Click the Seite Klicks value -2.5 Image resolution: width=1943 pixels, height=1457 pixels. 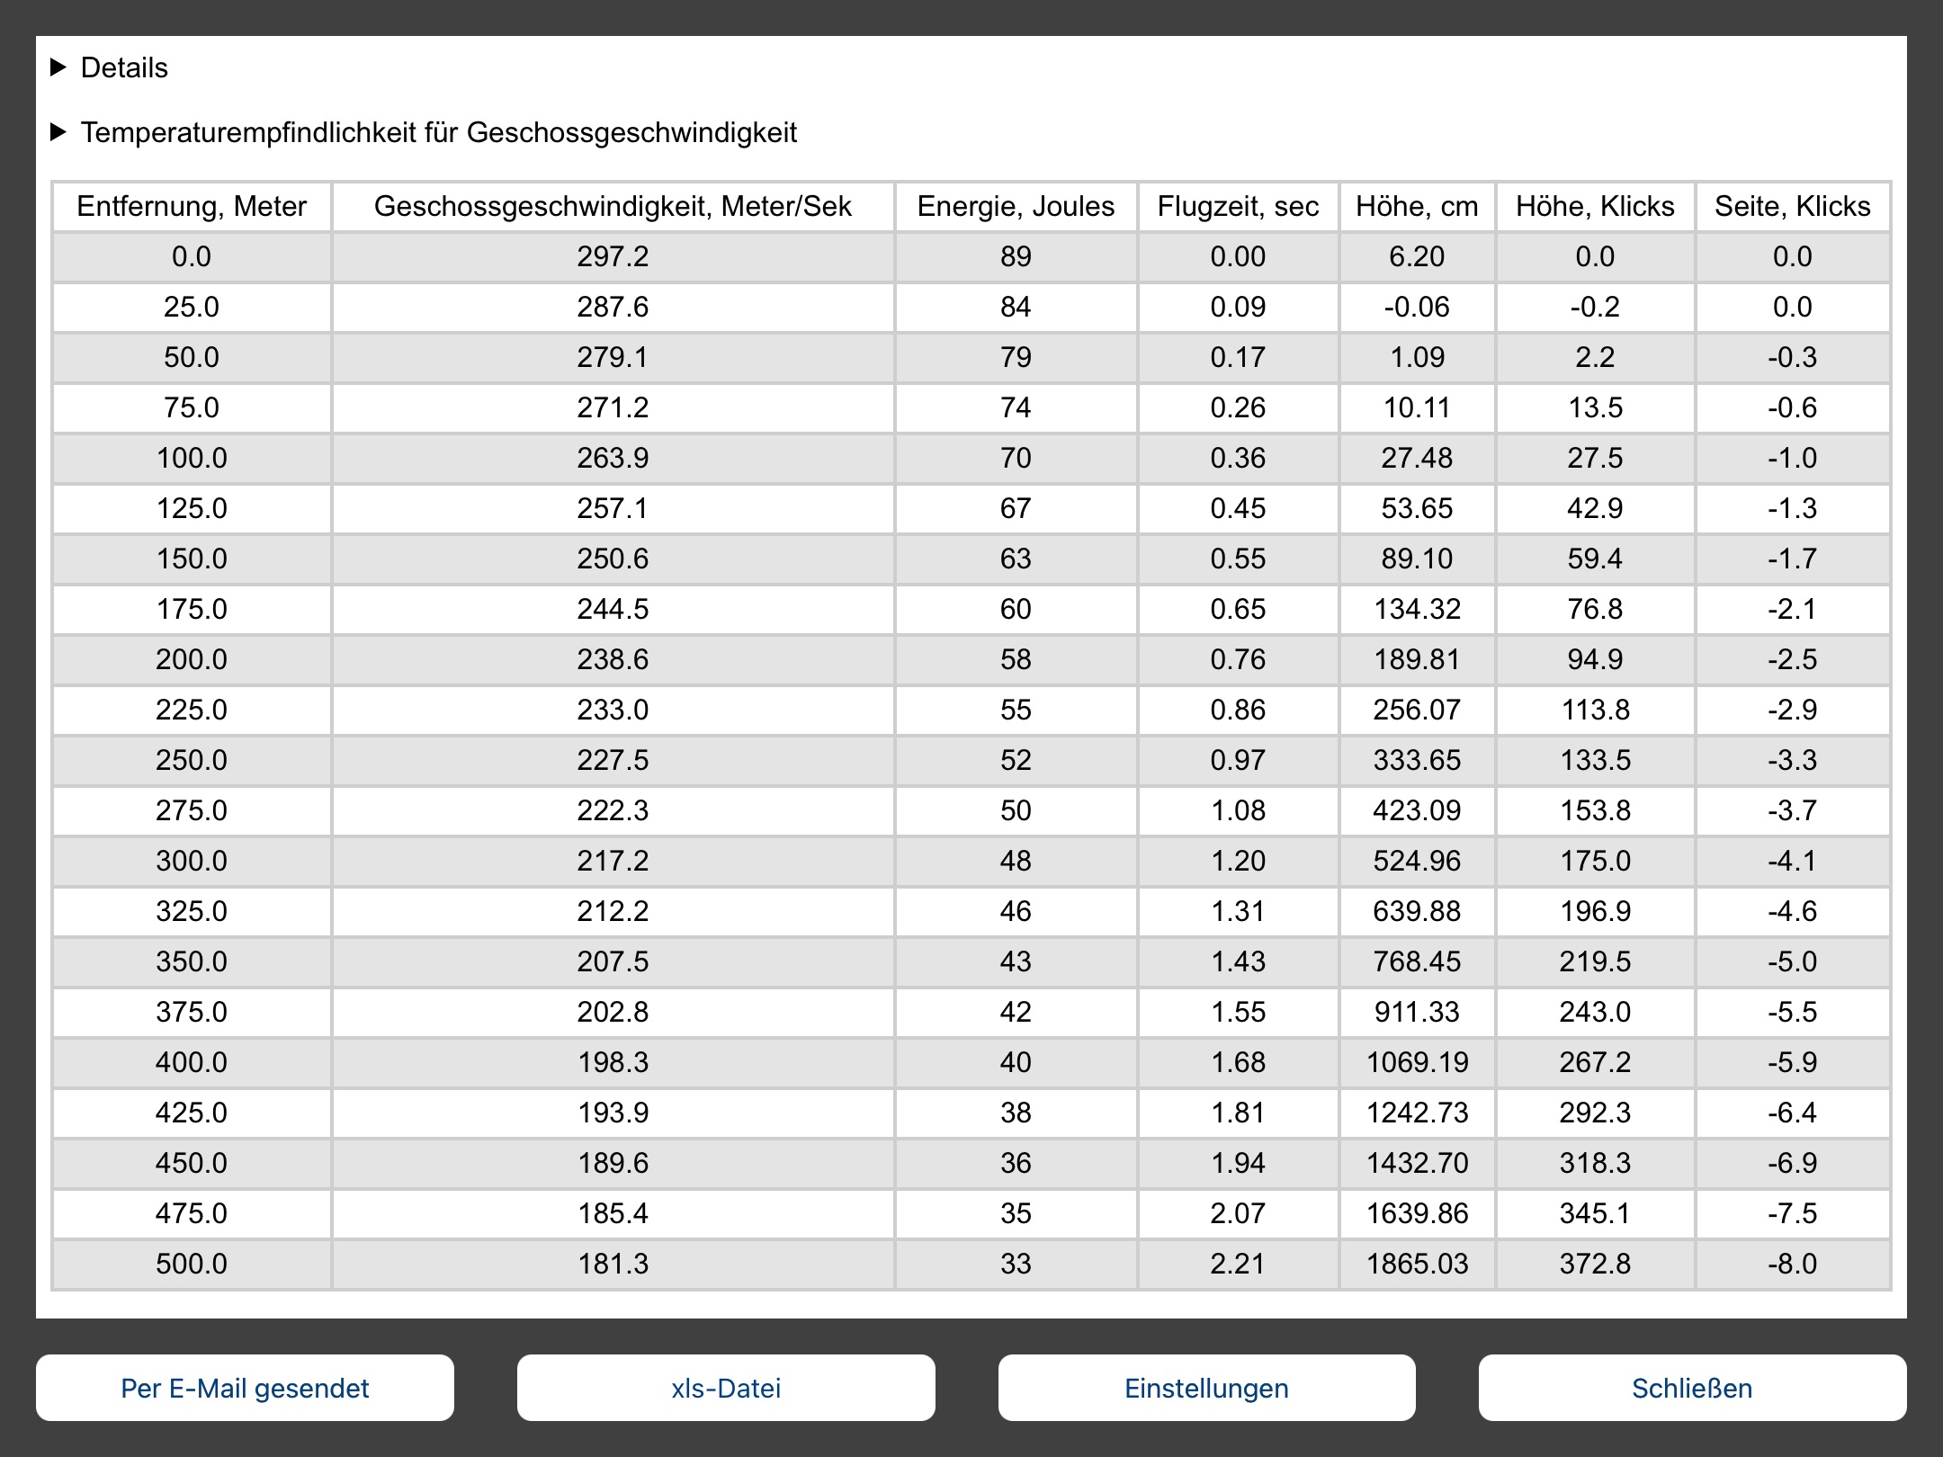click(x=1793, y=659)
